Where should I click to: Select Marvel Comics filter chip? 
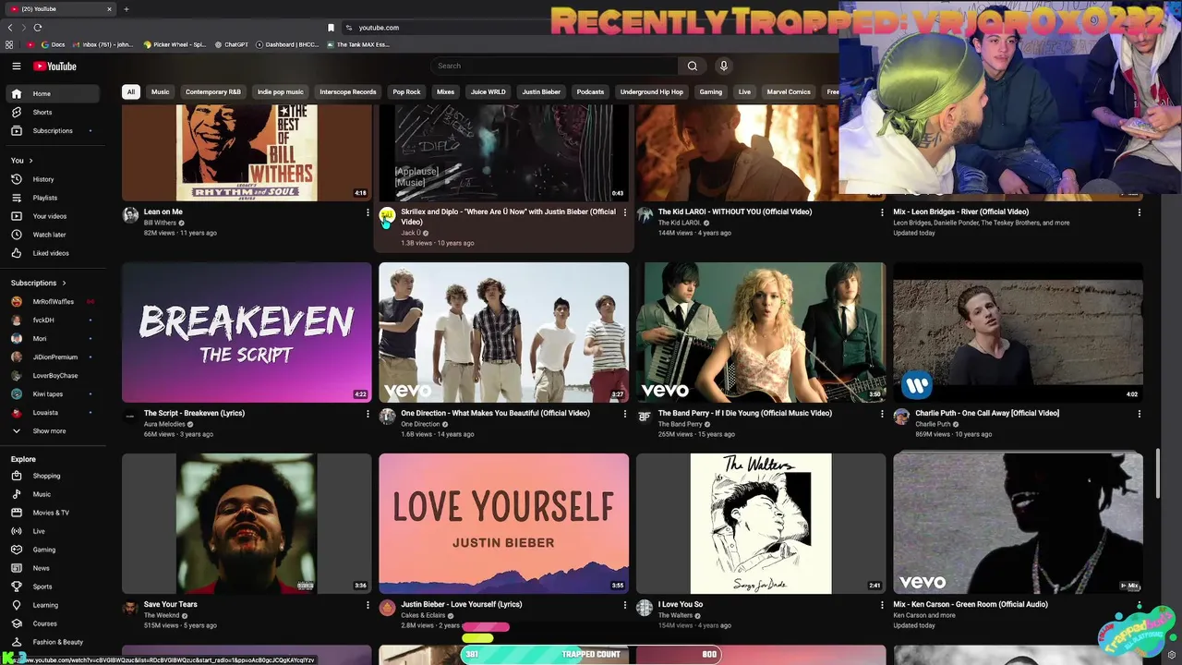point(789,92)
